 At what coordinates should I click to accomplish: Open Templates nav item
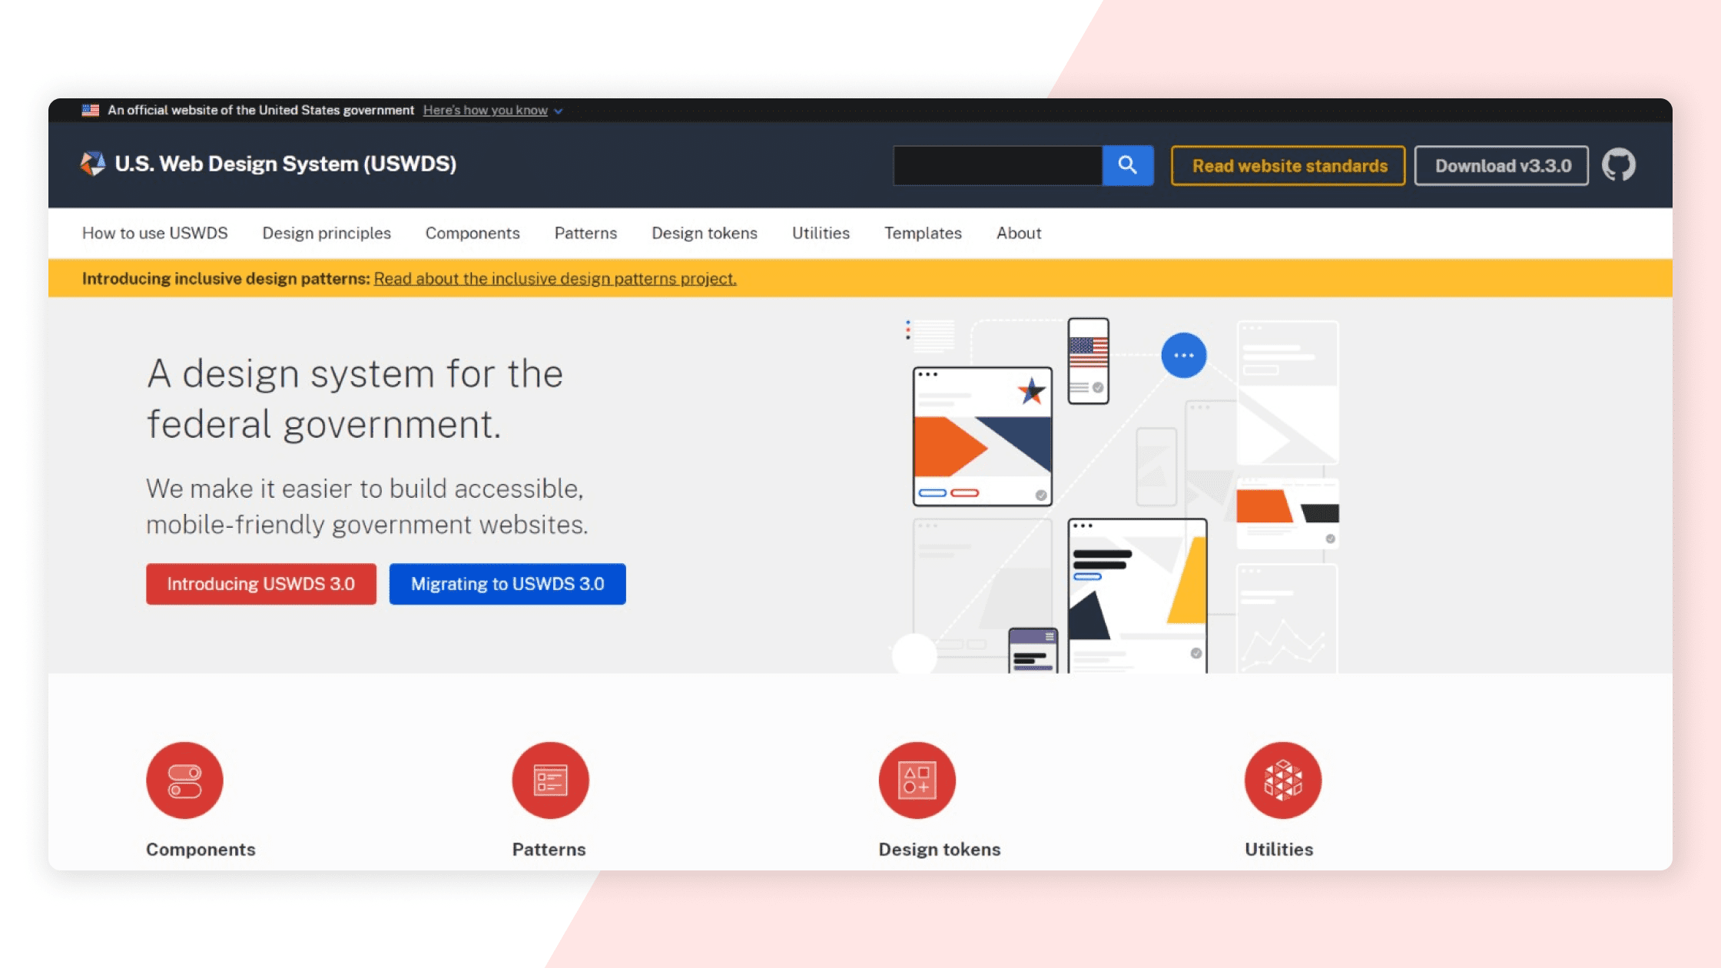(923, 233)
